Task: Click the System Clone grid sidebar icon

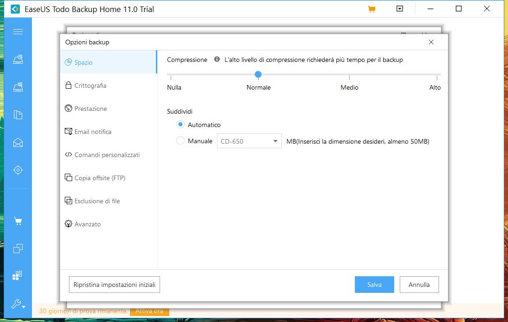Action: point(17,275)
